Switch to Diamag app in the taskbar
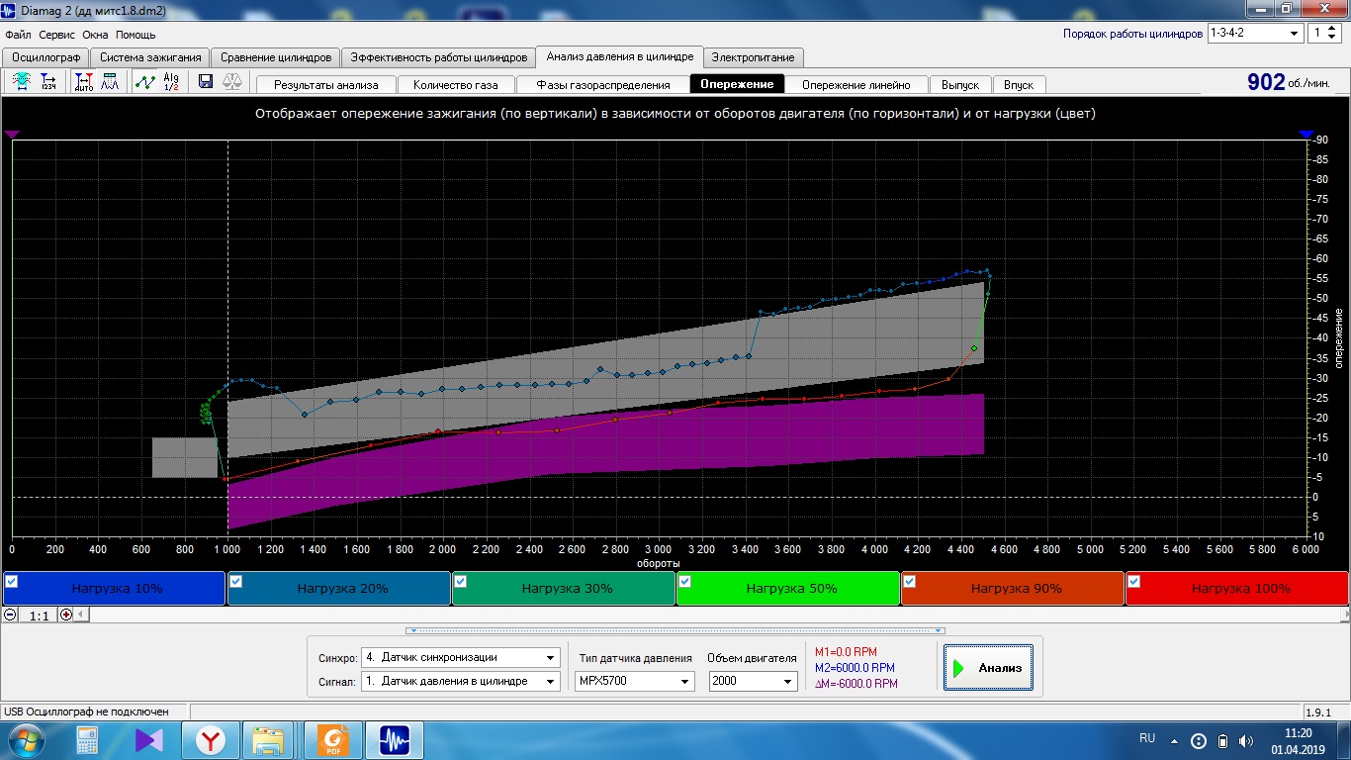This screenshot has width=1351, height=760. click(395, 739)
